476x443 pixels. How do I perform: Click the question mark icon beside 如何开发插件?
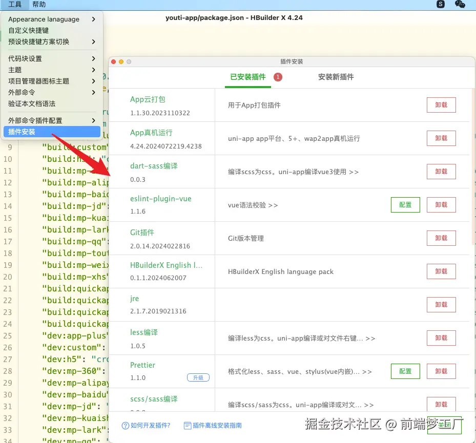(x=125, y=426)
